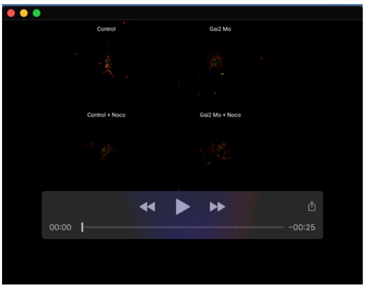Close the window with the red button
Image resolution: width=371 pixels, height=289 pixels.
pos(11,13)
